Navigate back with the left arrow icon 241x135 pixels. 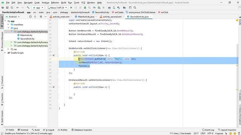click(x=18, y=7)
